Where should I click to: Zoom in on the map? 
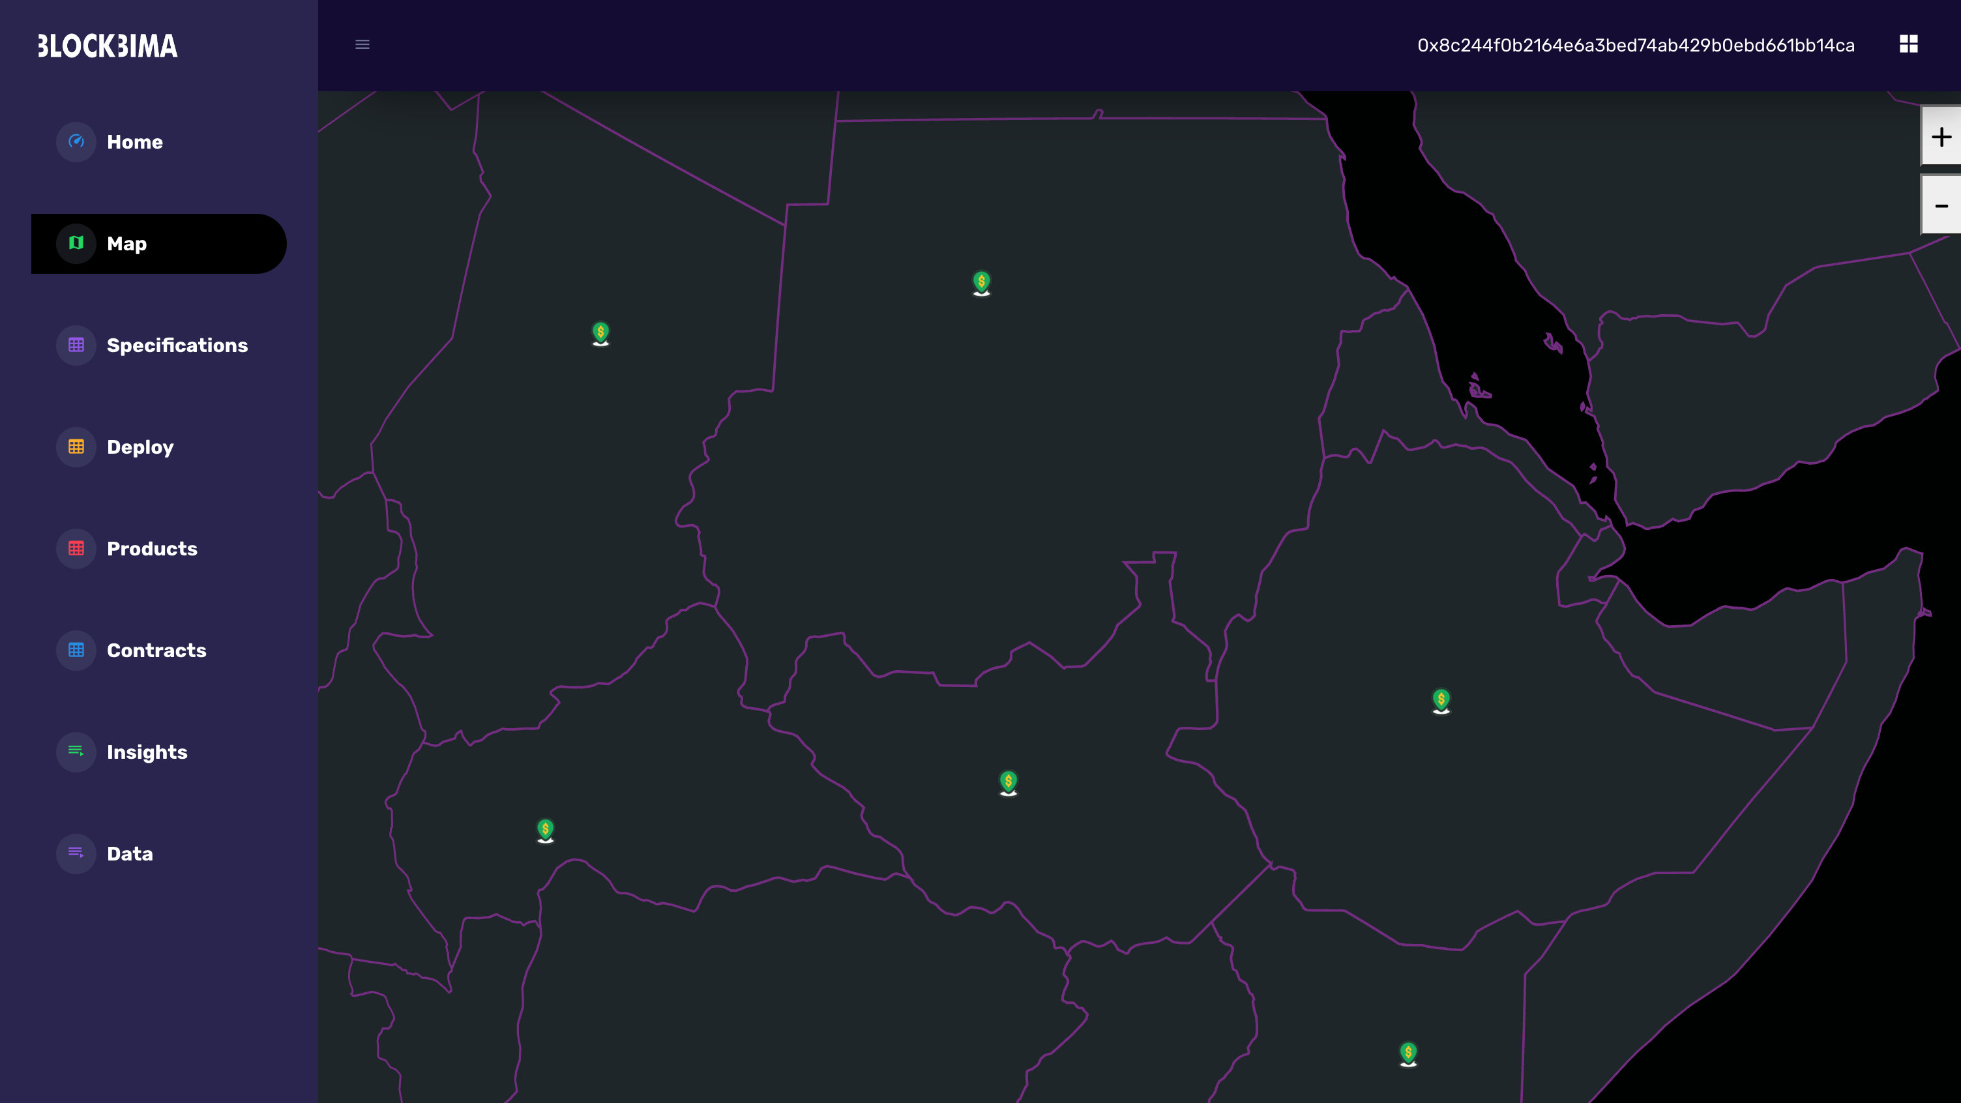1940,137
